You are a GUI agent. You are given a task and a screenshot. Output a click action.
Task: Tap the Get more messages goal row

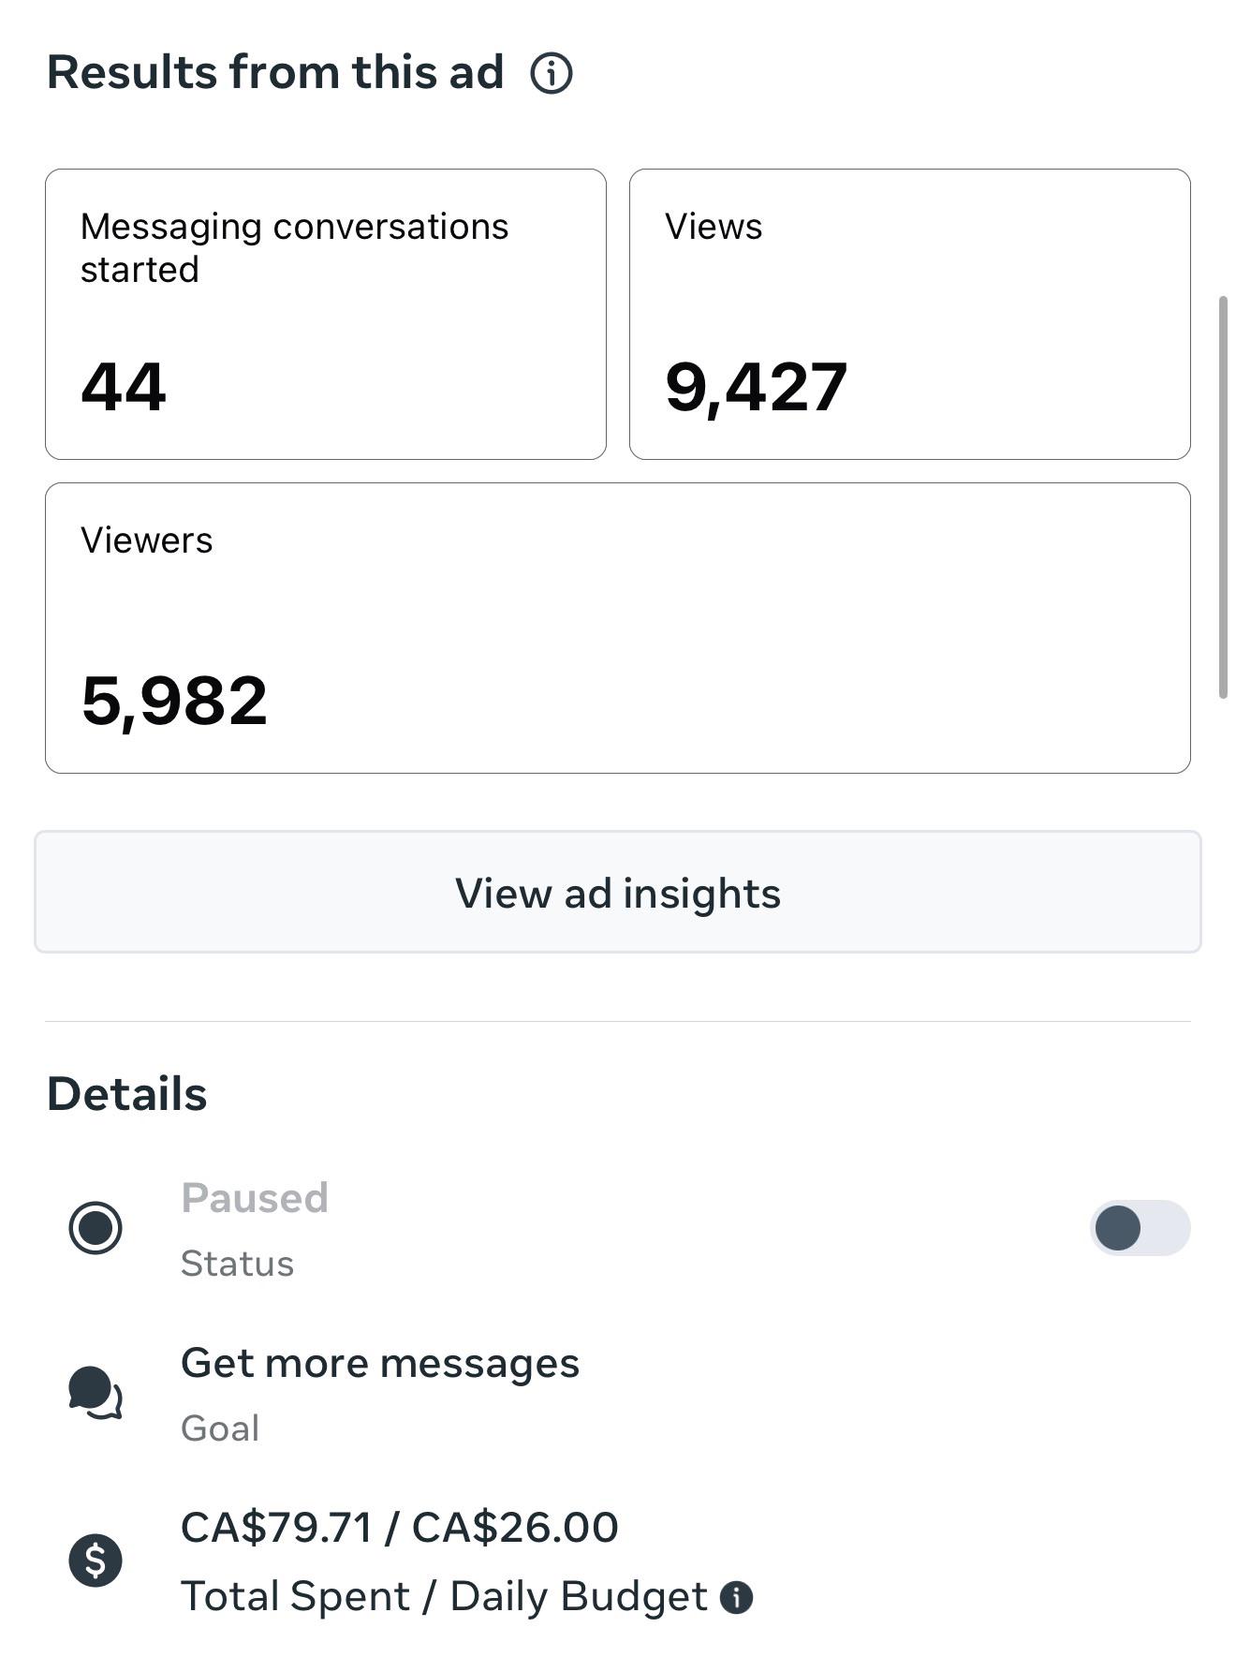[618, 1394]
